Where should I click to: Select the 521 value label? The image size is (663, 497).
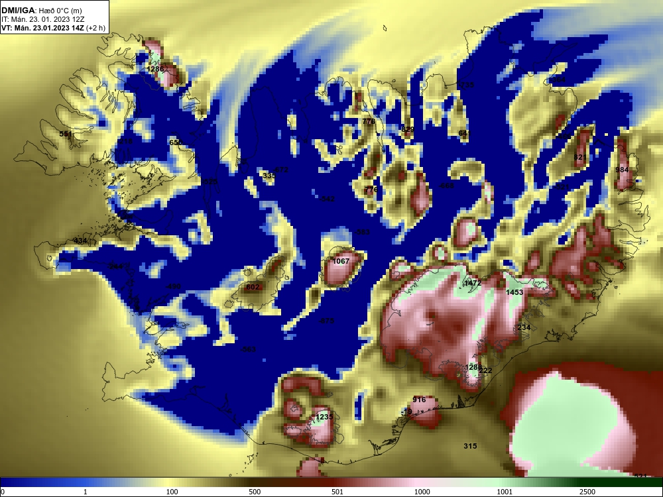pyautogui.click(x=562, y=187)
